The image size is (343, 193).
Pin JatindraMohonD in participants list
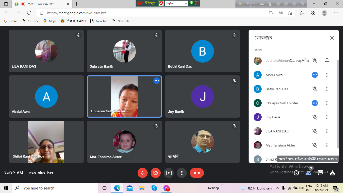327,61
